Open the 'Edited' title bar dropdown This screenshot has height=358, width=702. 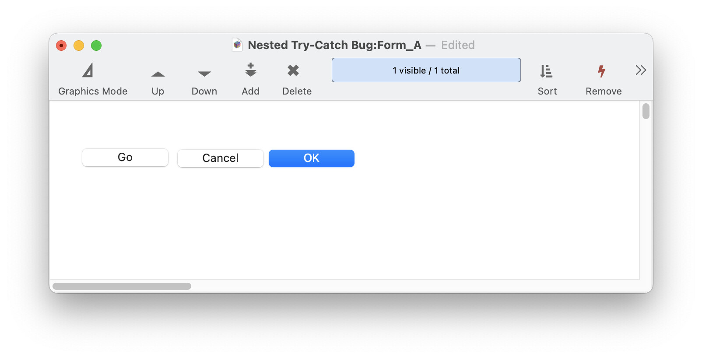click(x=458, y=45)
